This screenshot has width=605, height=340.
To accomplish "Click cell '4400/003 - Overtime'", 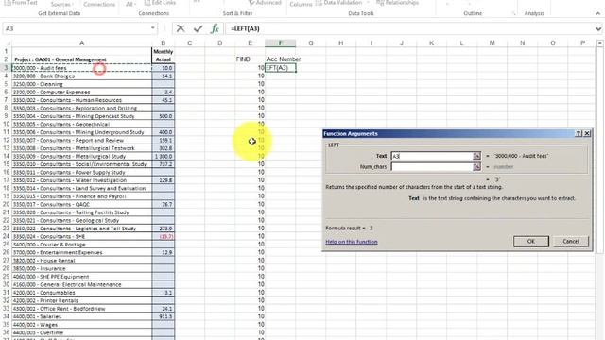I will [x=82, y=332].
